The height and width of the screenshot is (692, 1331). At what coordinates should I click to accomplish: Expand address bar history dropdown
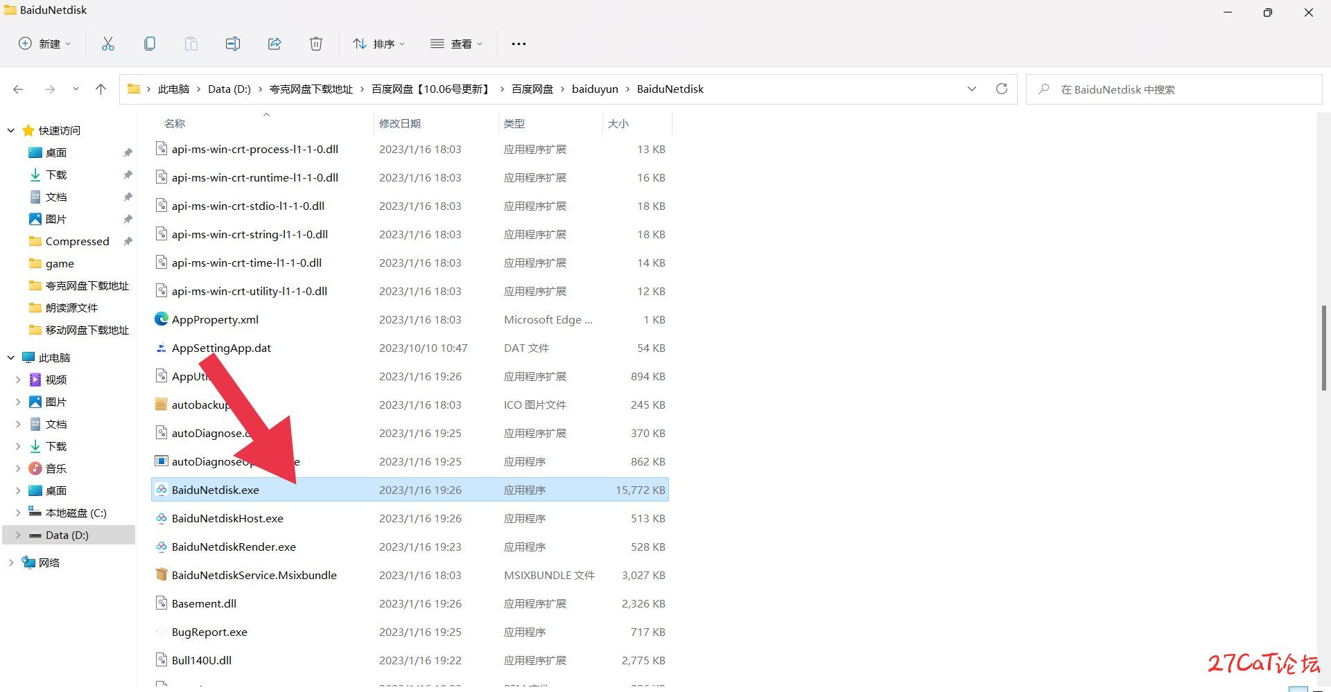(x=972, y=89)
